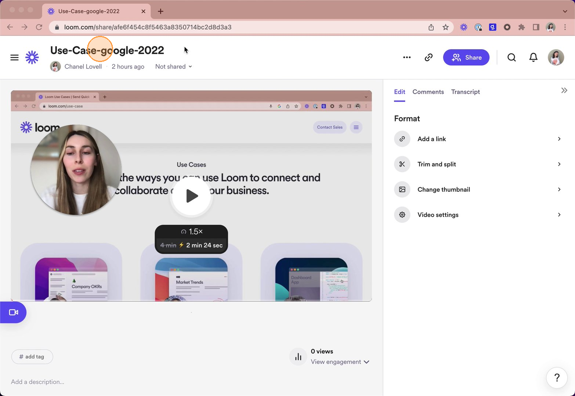Switch to the Comments tab
This screenshot has width=575, height=396.
[x=428, y=92]
